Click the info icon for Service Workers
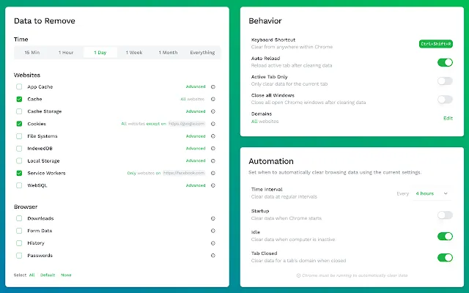The image size is (469, 293). (213, 173)
